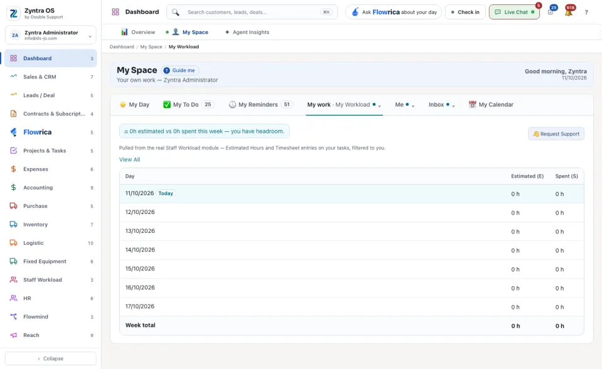The height and width of the screenshot is (369, 602).
Task: Click Dashboard in the breadcrumb
Action: [122, 47]
